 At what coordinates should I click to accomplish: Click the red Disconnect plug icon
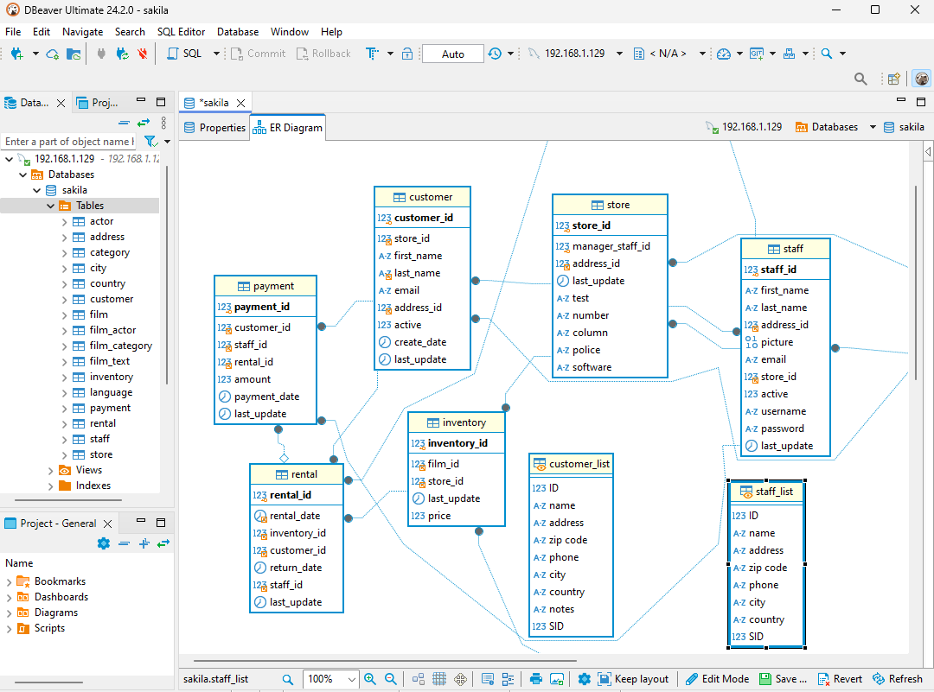tap(143, 54)
